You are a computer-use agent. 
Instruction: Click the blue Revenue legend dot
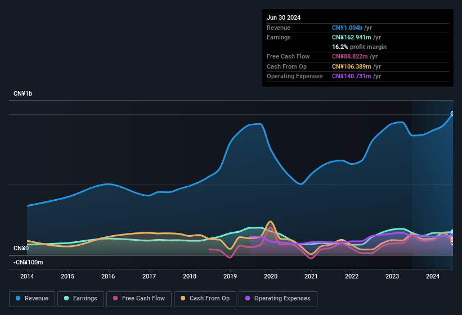click(19, 299)
